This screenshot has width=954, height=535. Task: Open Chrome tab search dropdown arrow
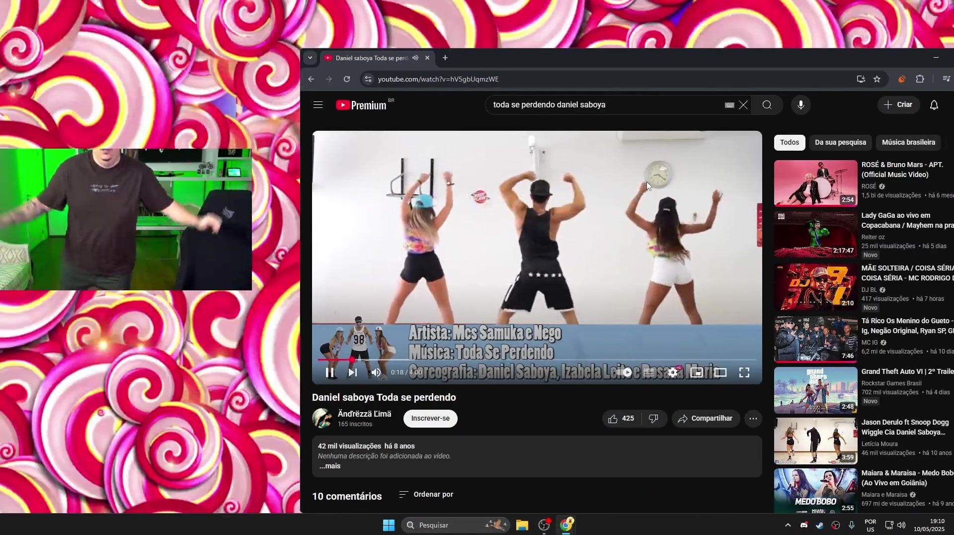(x=310, y=58)
